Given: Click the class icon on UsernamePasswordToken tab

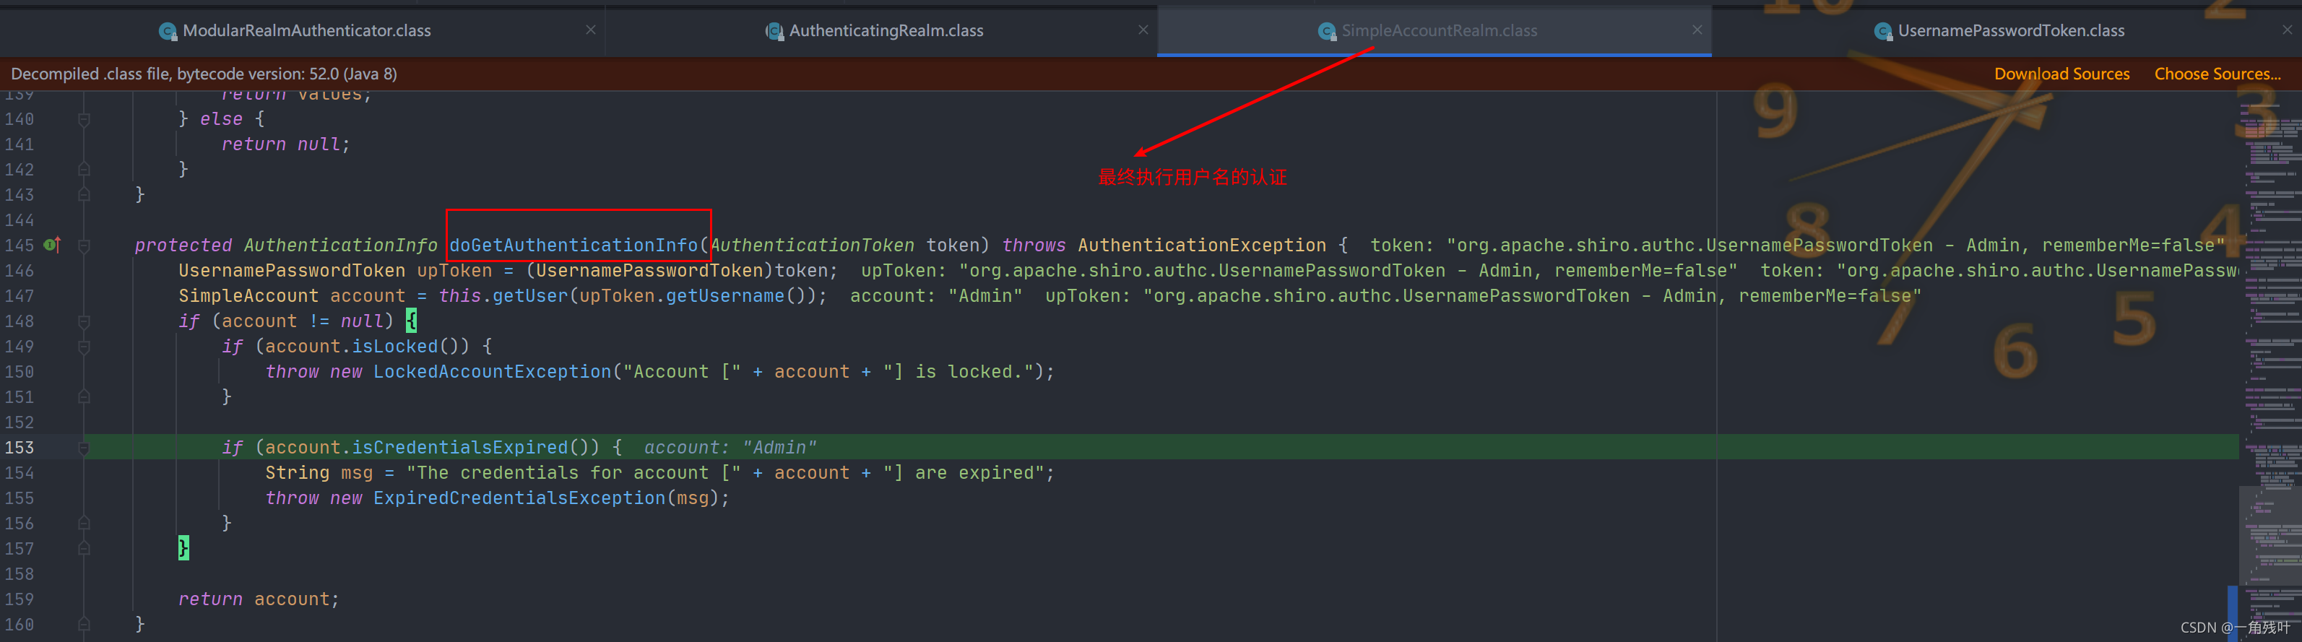Looking at the screenshot, I should (x=1883, y=31).
